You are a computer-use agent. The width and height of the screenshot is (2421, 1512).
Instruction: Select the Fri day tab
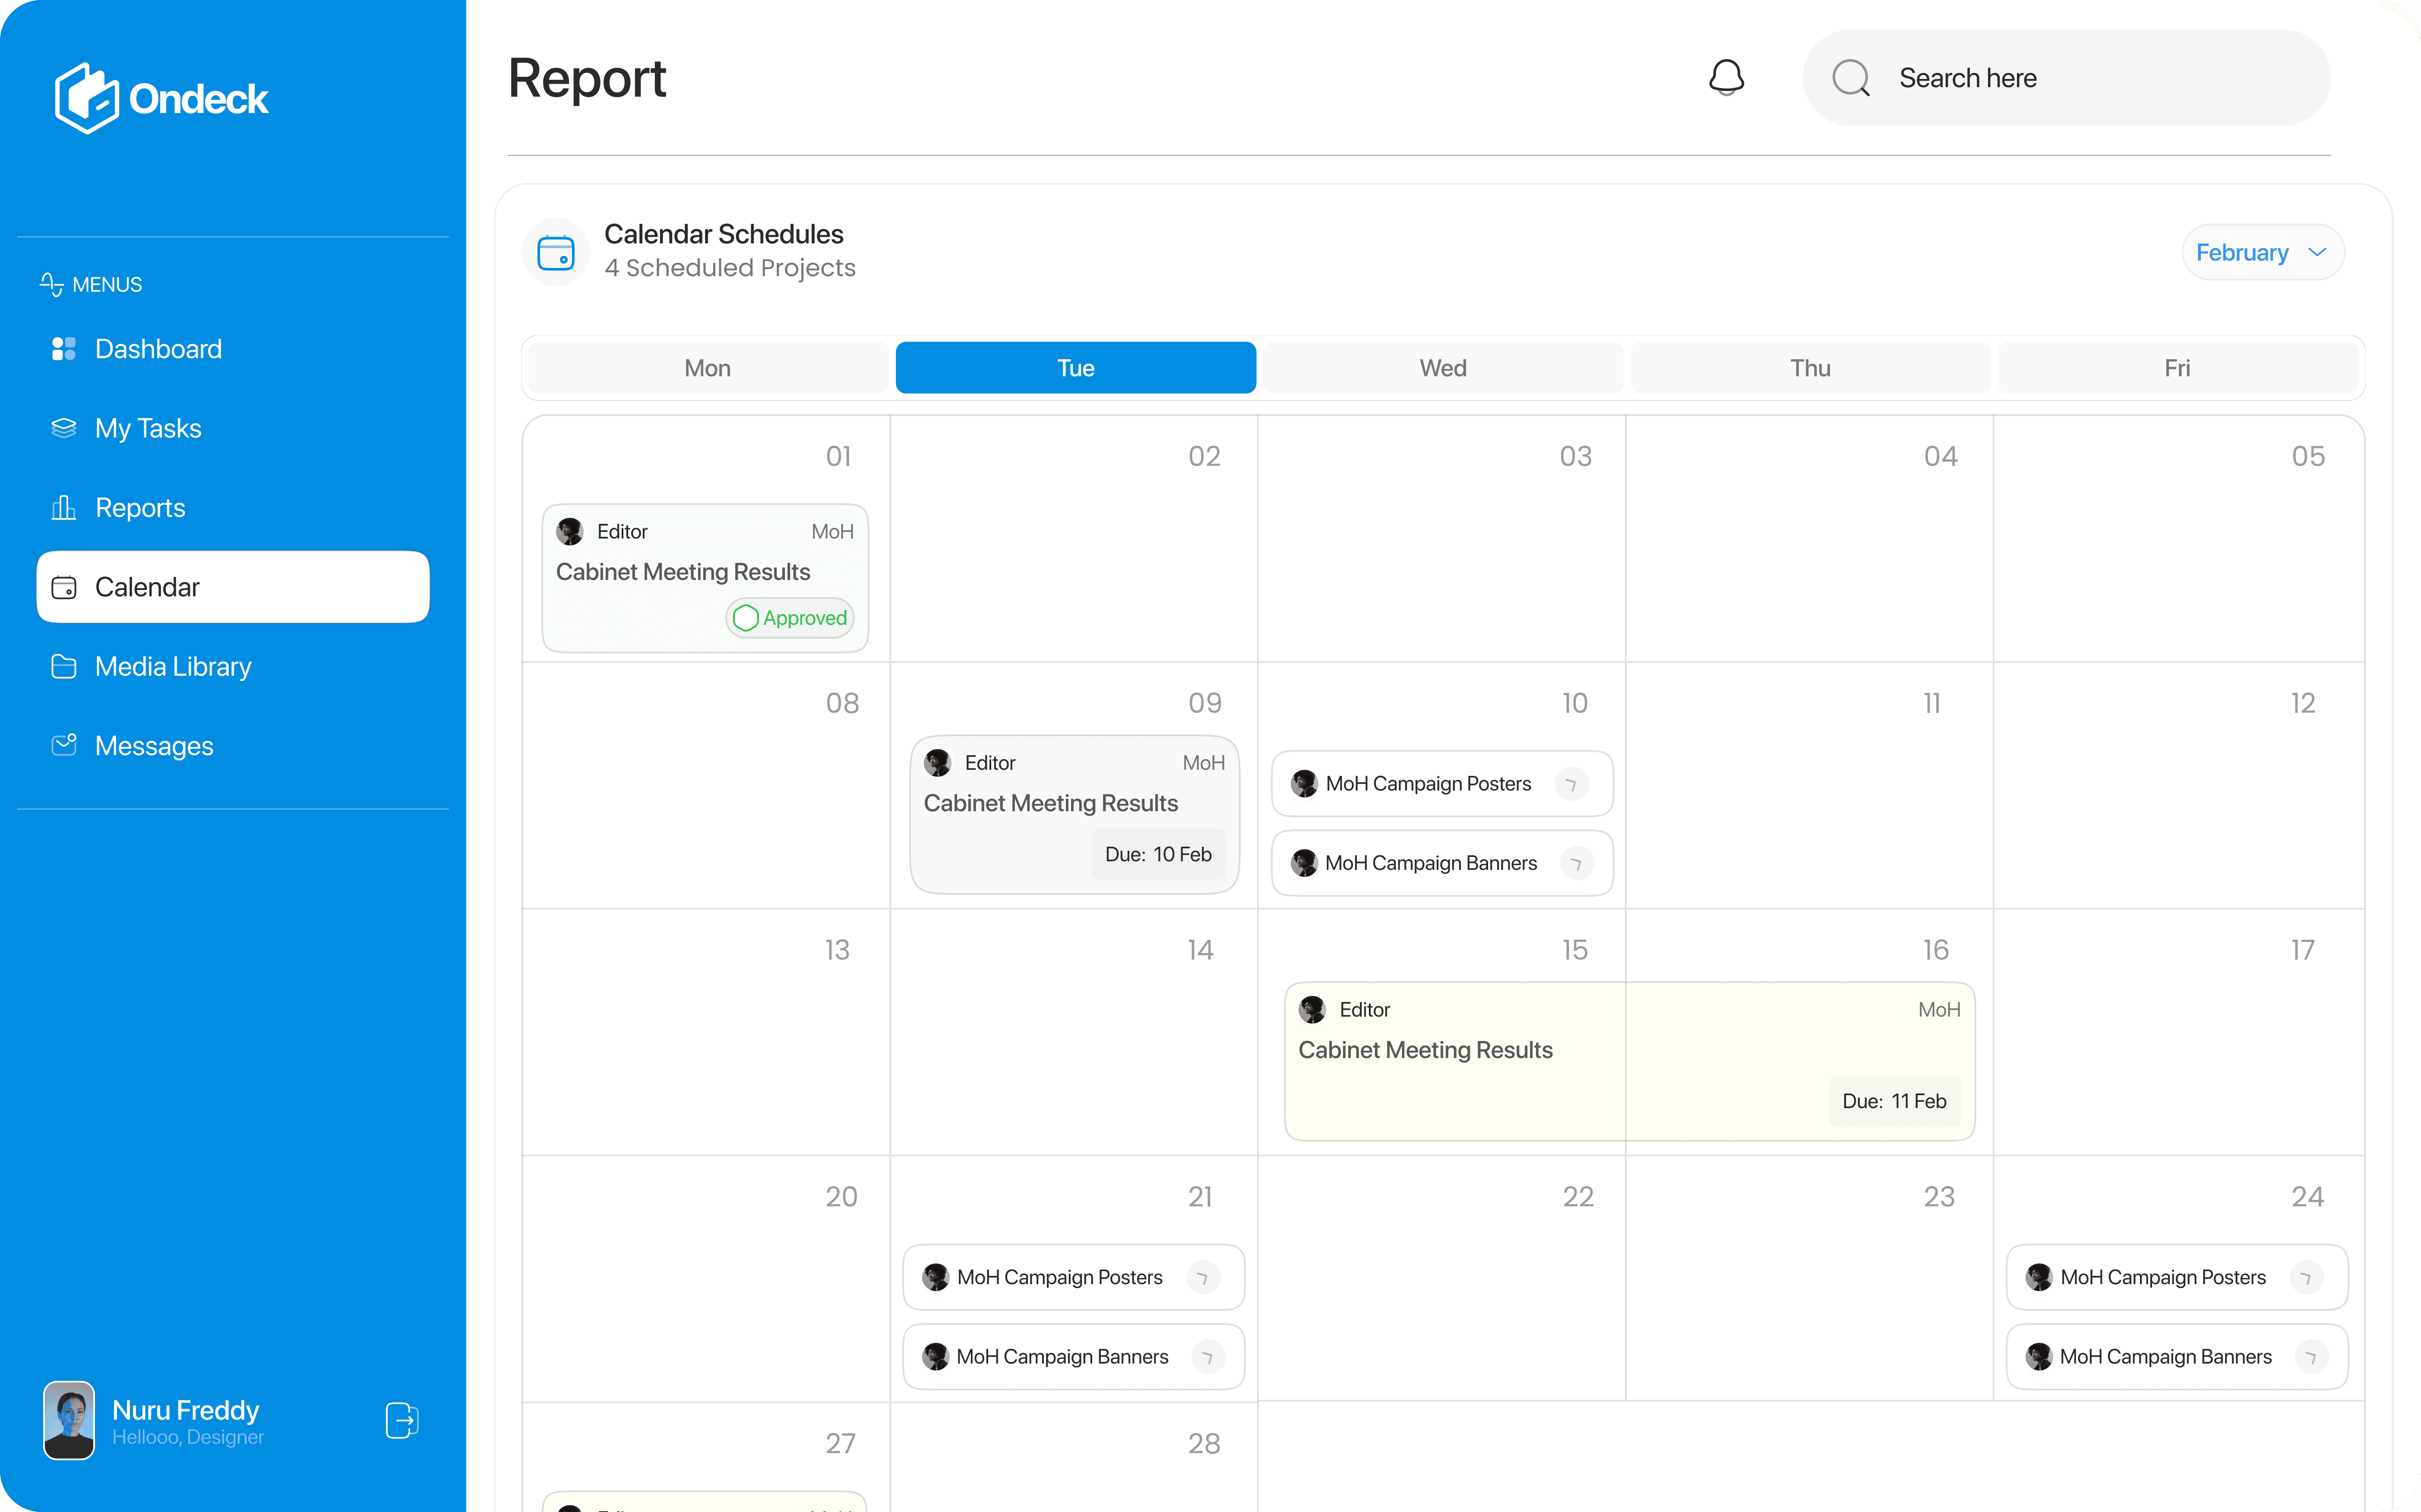tap(2177, 368)
